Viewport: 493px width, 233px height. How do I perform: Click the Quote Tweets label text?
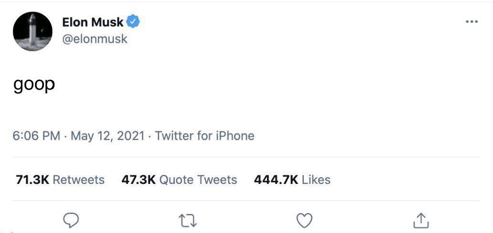tap(198, 180)
